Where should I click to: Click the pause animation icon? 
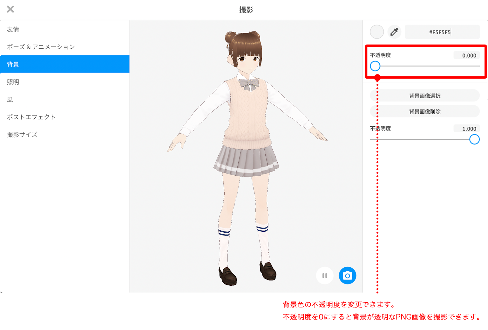324,275
